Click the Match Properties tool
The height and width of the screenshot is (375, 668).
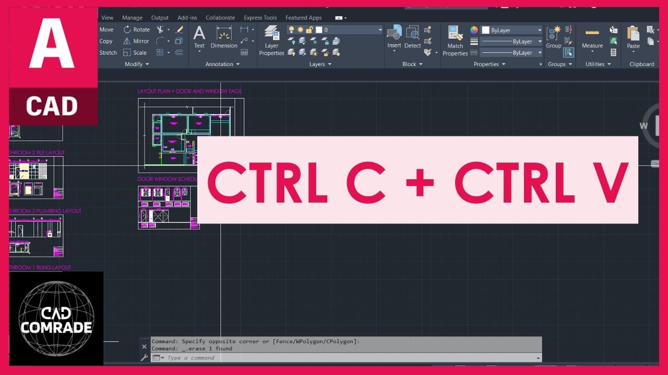(455, 41)
